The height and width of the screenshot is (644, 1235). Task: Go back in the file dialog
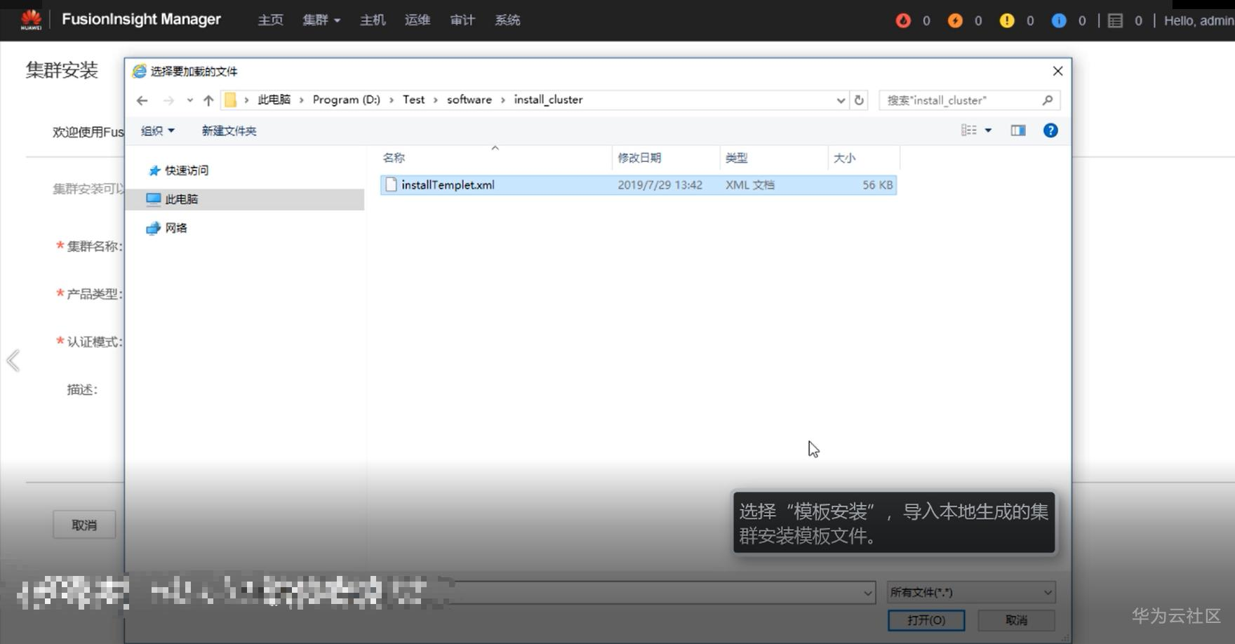[142, 100]
